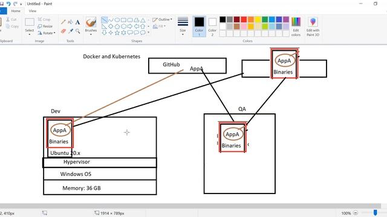Select the Right arrow shape
The image size is (387, 217).
coord(130,27)
